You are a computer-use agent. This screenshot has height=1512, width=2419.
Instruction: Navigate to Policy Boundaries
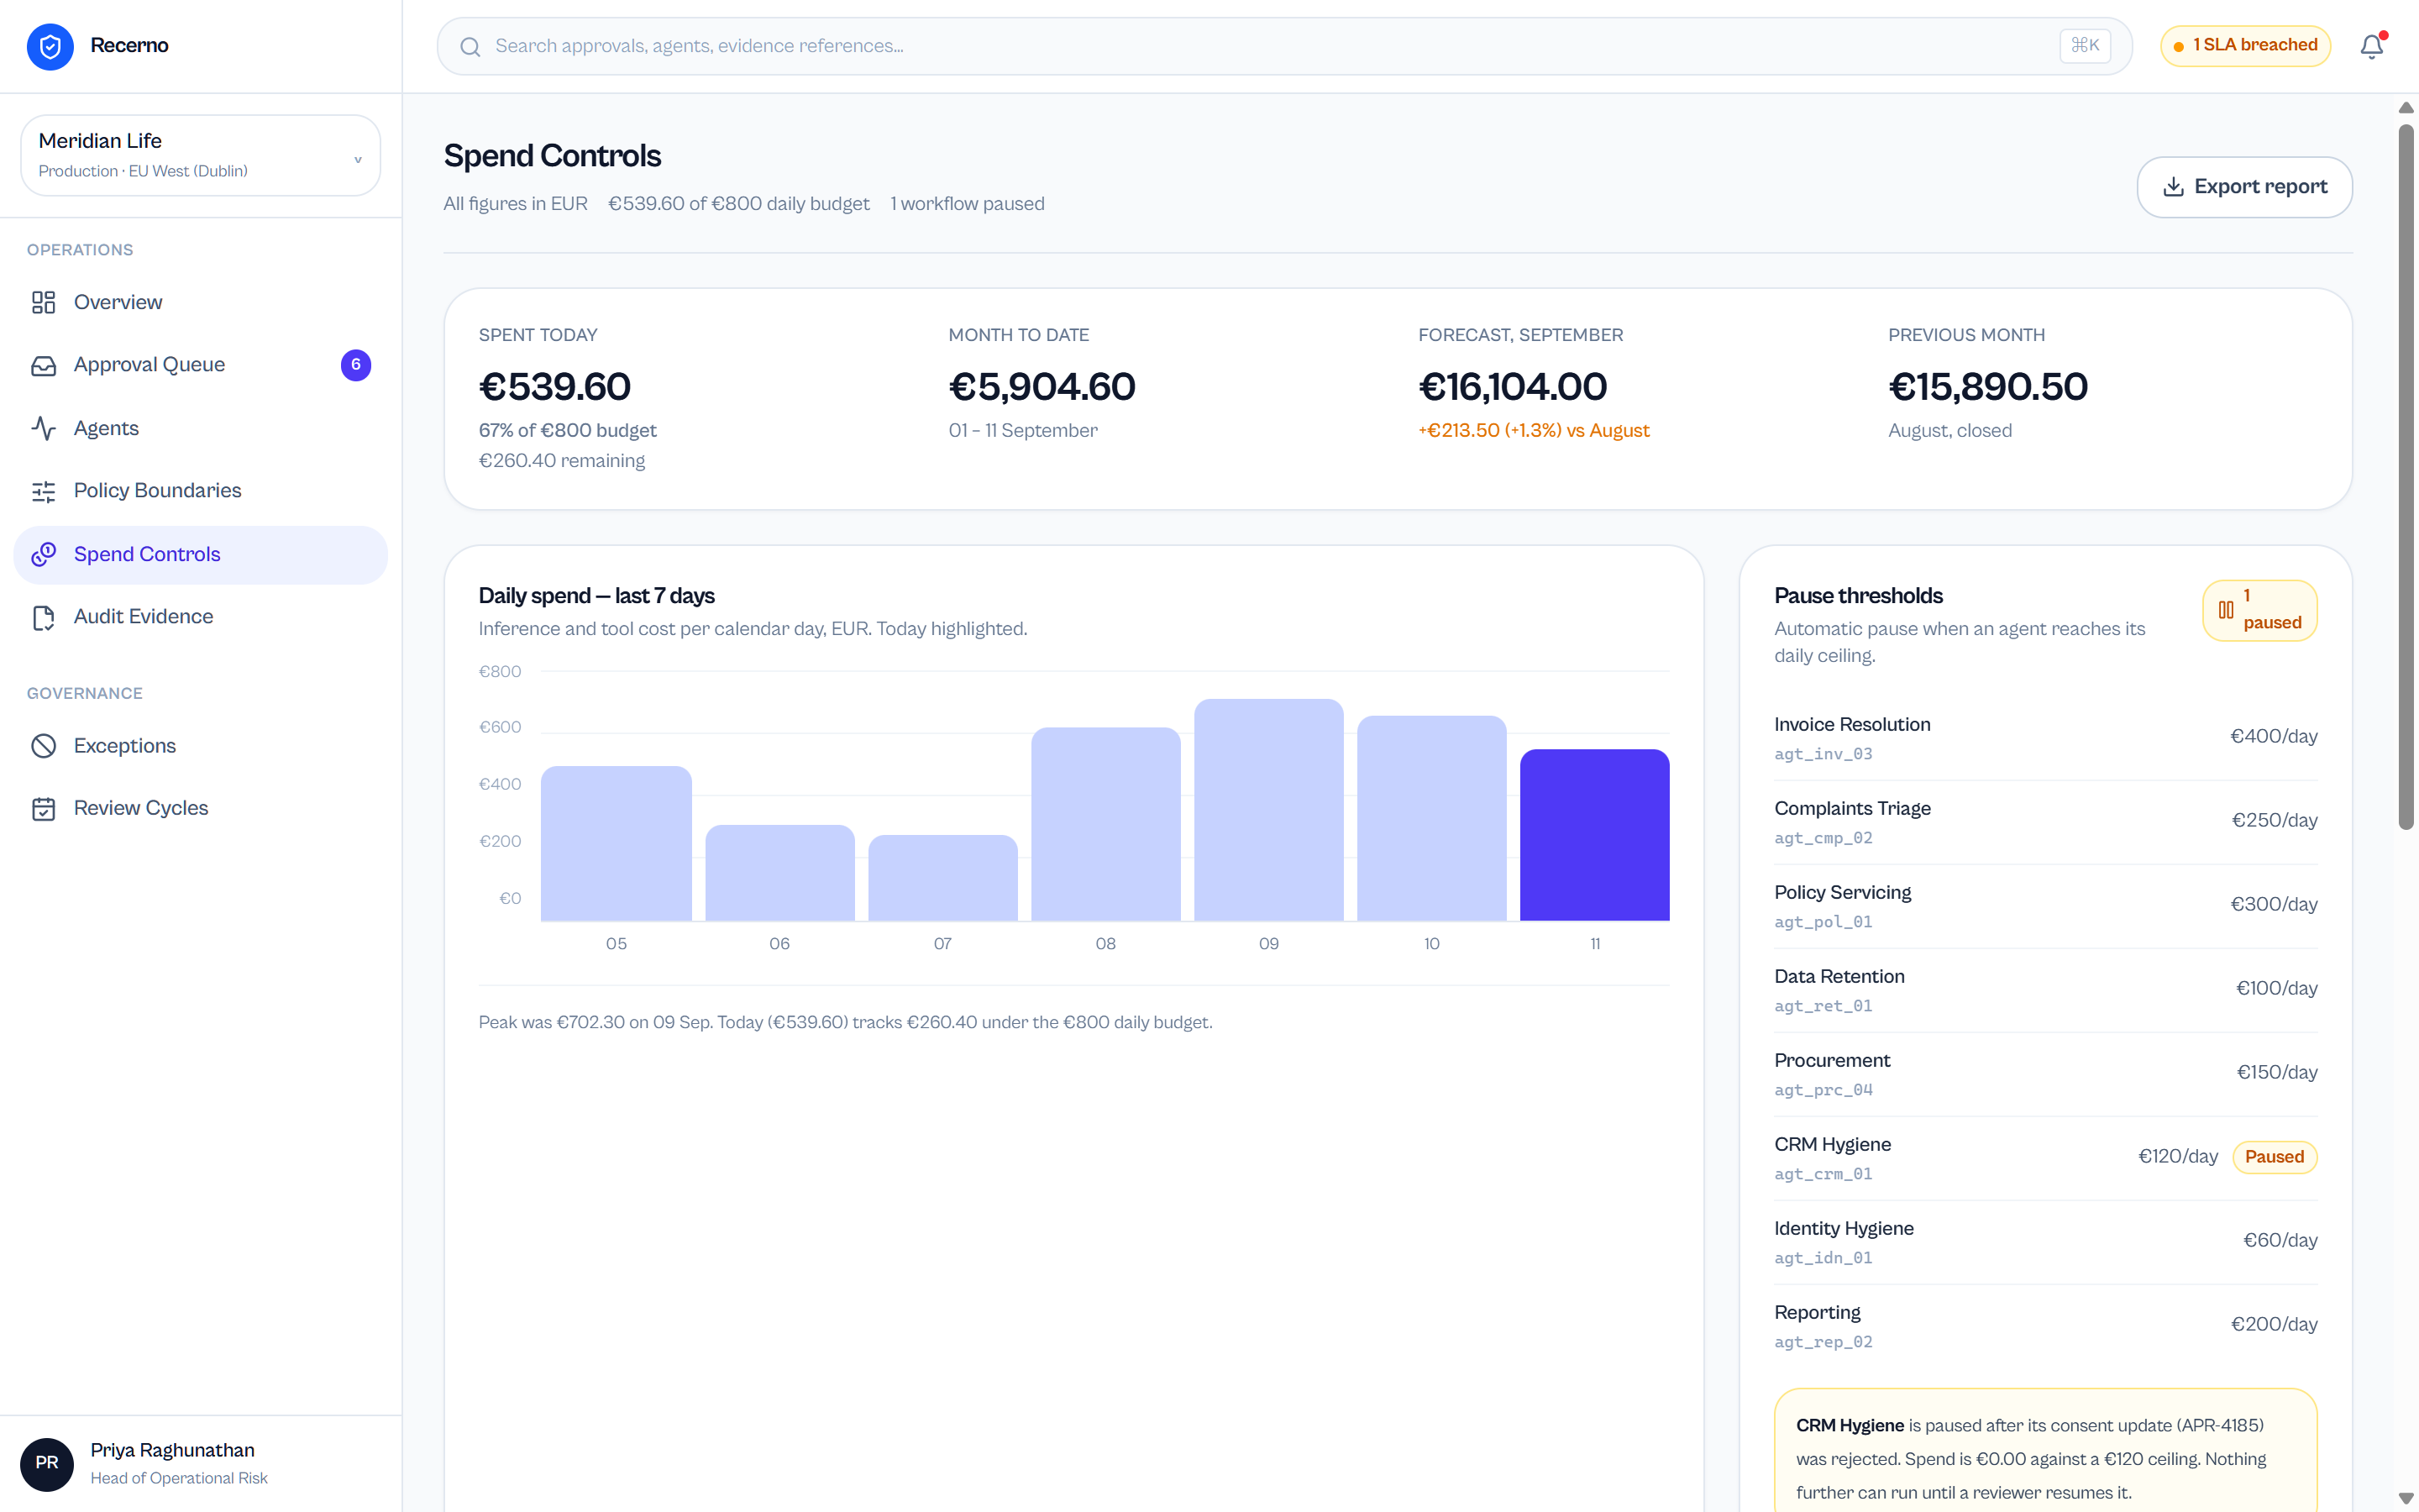pos(201,491)
